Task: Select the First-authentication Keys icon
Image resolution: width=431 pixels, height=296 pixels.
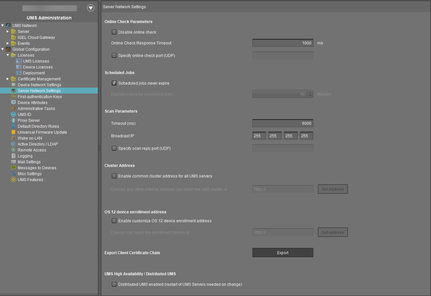Action: pyautogui.click(x=13, y=96)
